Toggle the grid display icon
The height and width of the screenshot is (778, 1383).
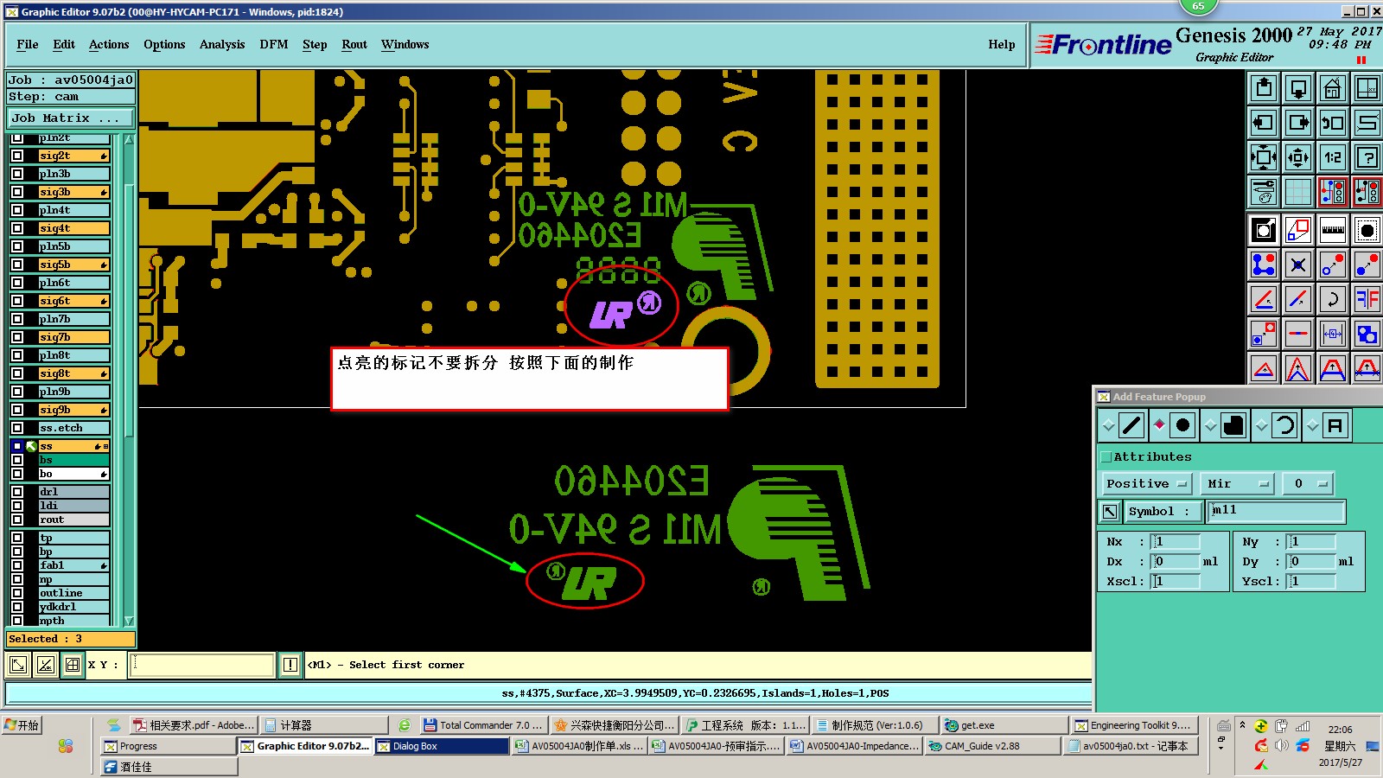click(1298, 192)
